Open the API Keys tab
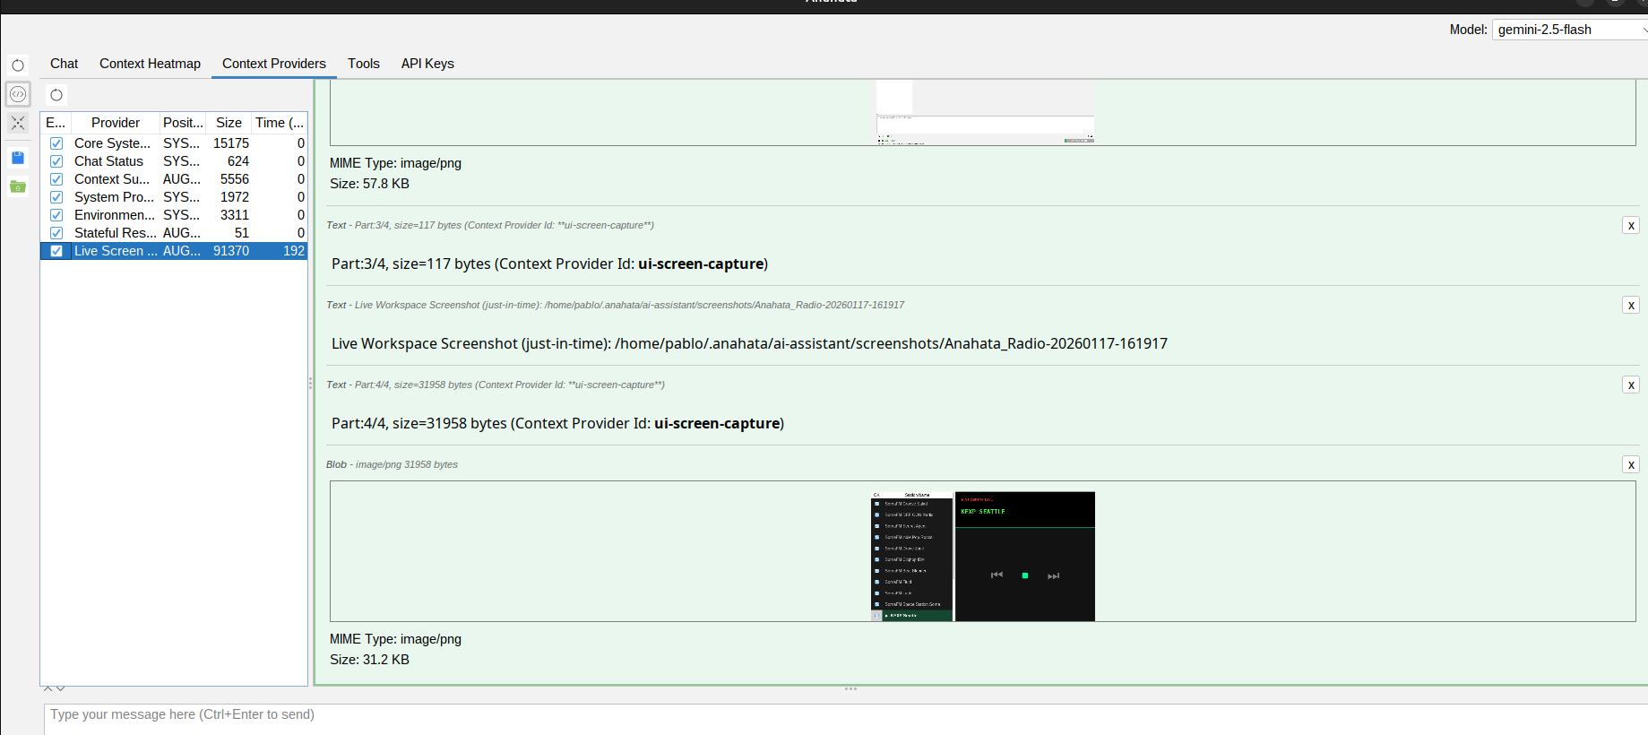 pos(427,64)
